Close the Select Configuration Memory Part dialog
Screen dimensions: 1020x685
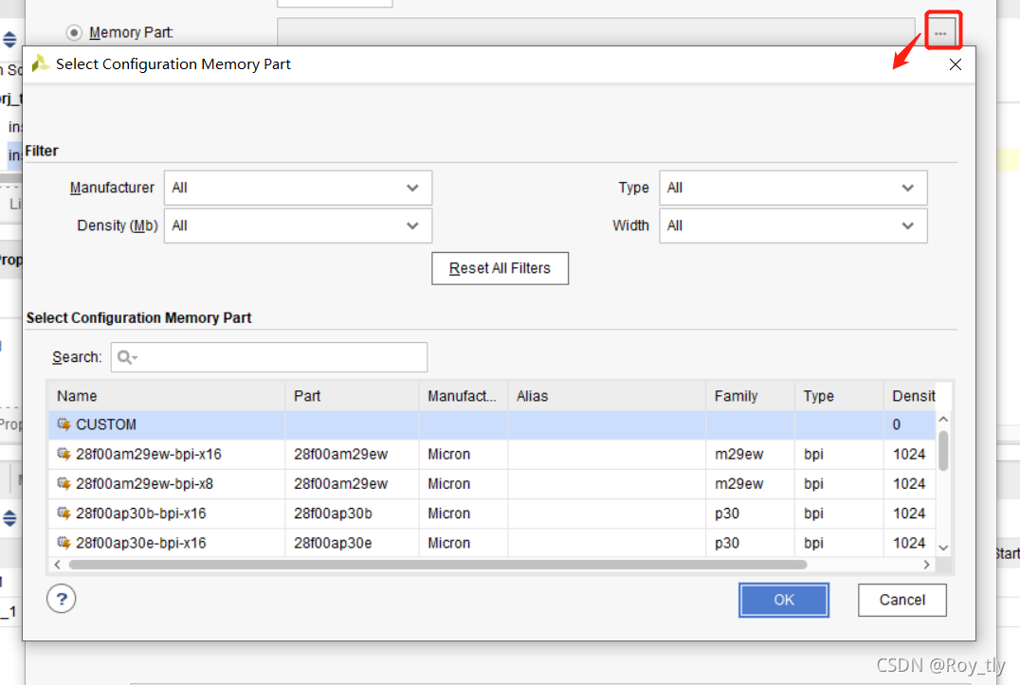(955, 64)
